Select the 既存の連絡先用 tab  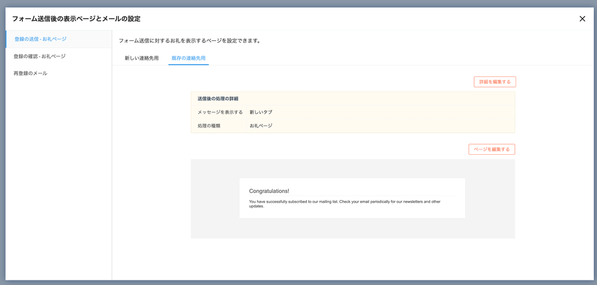point(188,58)
